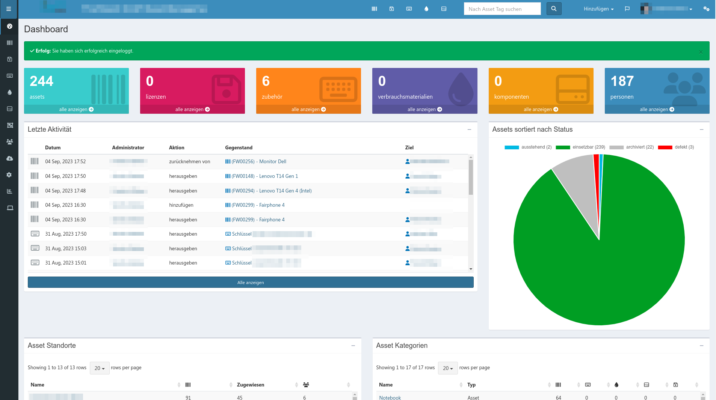Open accessories via top bar keyboard icon

point(409,9)
